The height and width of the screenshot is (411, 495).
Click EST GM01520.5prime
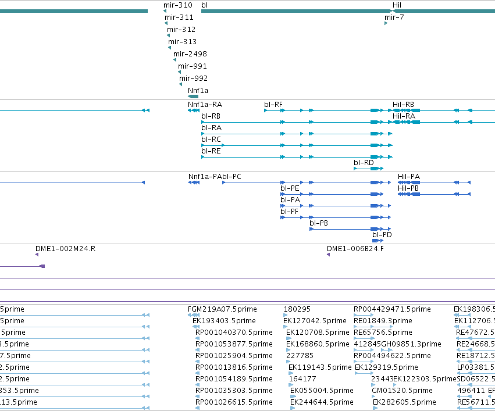(374, 396)
